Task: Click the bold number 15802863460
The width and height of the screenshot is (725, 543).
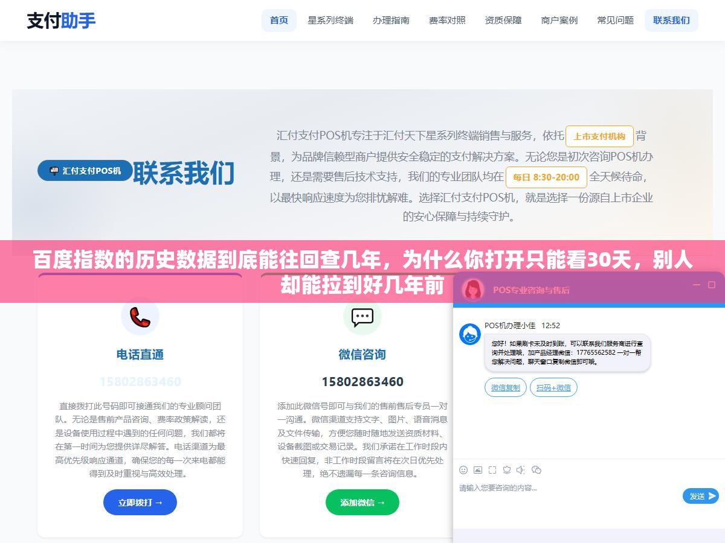Action: pyautogui.click(x=362, y=382)
